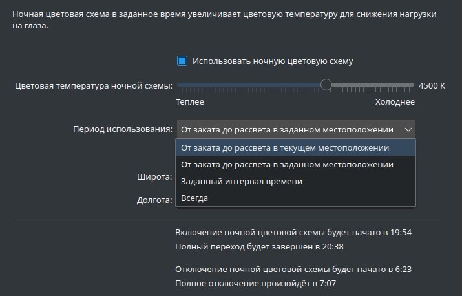Click the «Холоднее» slider label

[395, 102]
